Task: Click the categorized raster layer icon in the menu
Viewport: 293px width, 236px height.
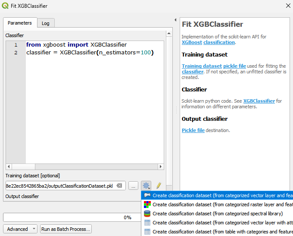Action: point(147,205)
